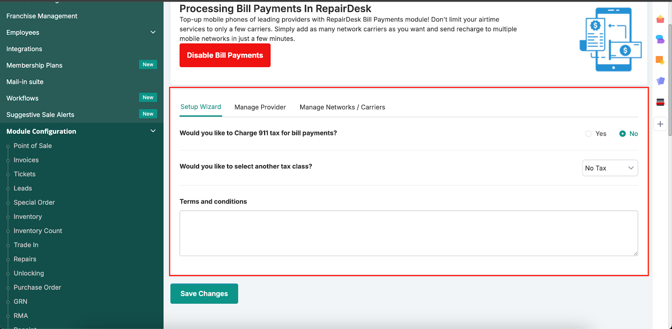Open Point of Sale module configuration
Viewport: 672px width, 329px height.
33,146
